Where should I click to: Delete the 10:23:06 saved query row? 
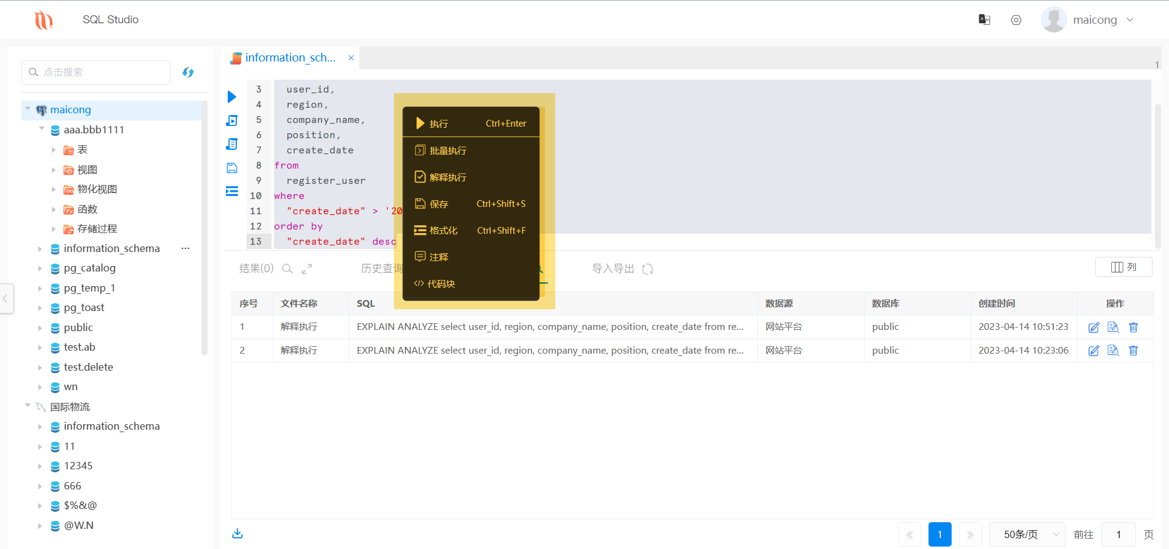tap(1133, 351)
